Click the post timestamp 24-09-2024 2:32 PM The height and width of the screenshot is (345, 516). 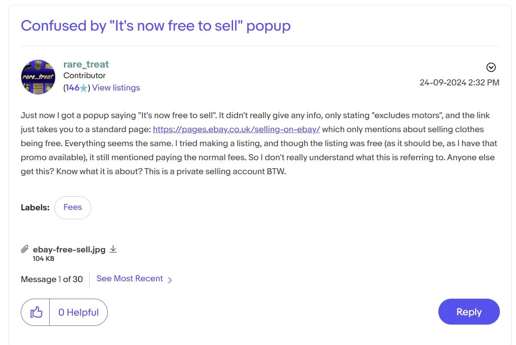pyautogui.click(x=459, y=82)
